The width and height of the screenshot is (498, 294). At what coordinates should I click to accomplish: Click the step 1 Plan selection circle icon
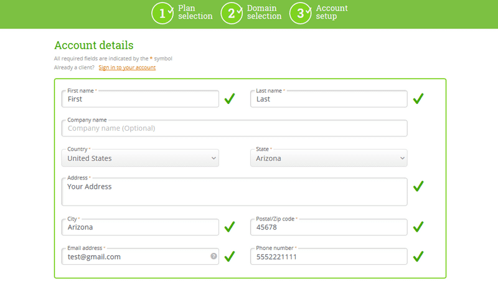[162, 13]
